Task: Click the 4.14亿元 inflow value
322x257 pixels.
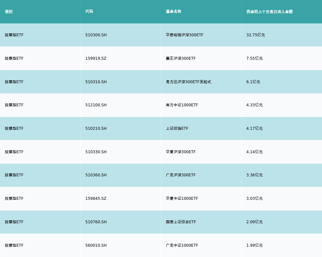Action: (254, 152)
